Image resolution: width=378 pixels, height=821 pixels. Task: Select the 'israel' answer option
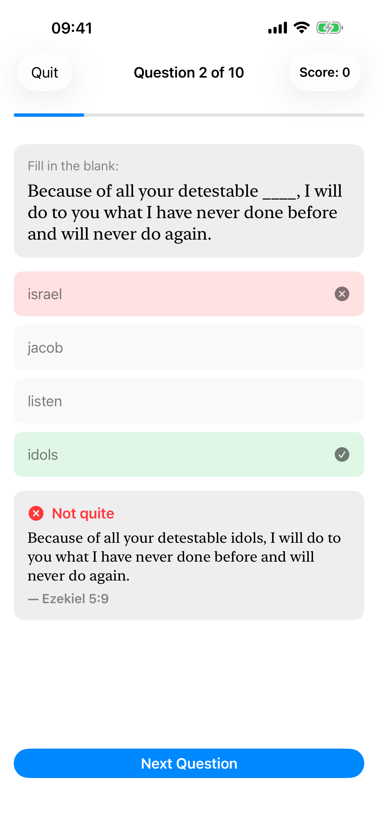[x=189, y=294]
